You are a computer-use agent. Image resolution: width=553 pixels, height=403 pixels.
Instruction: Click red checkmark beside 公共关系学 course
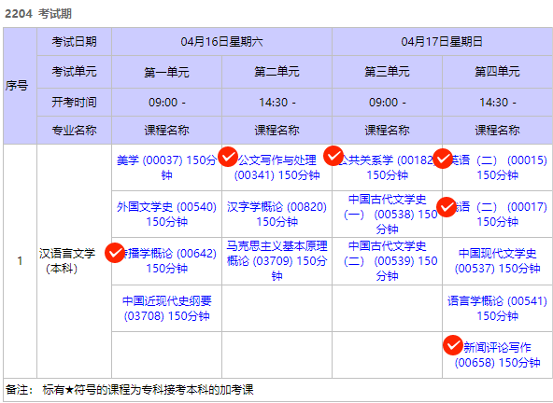[x=333, y=156]
